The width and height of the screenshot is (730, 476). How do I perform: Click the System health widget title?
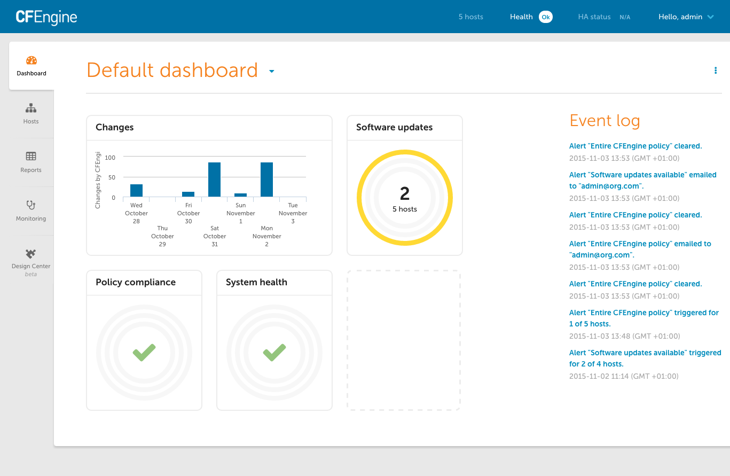pos(257,282)
